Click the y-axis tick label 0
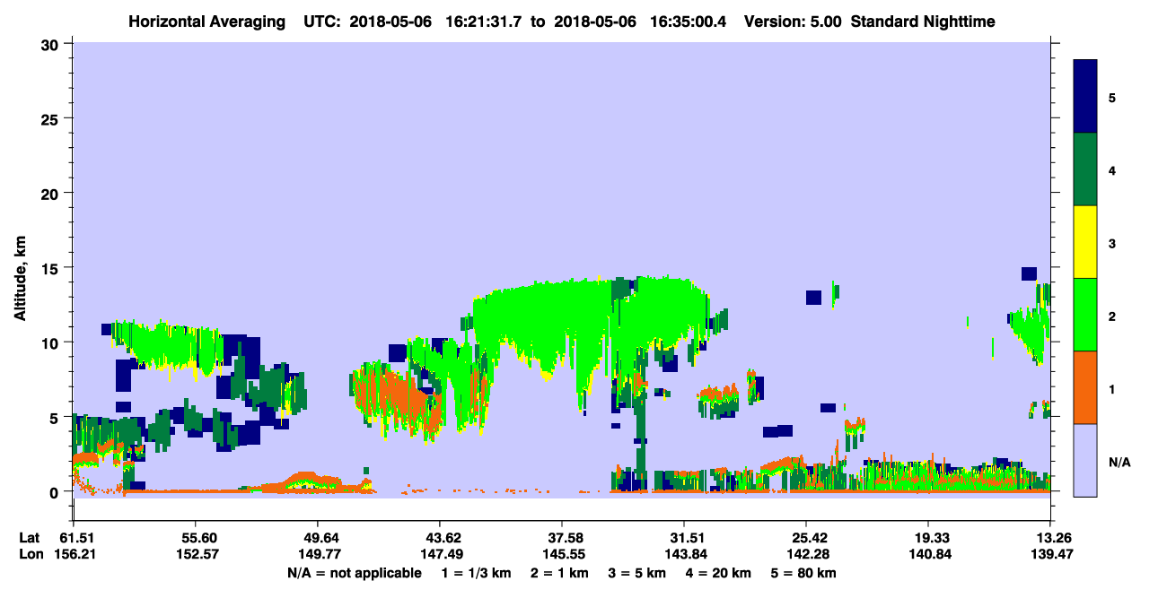 57,491
